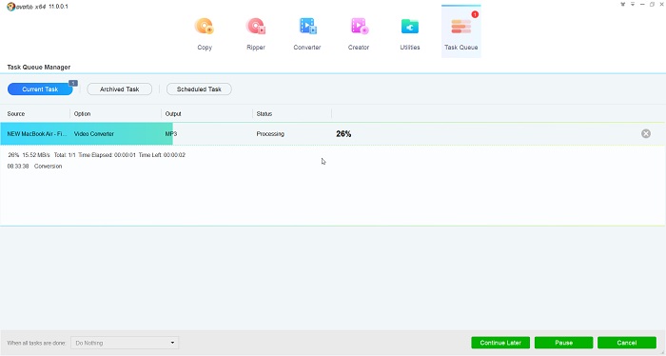666x356 pixels.
Task: Open the Converter module
Action: click(307, 33)
